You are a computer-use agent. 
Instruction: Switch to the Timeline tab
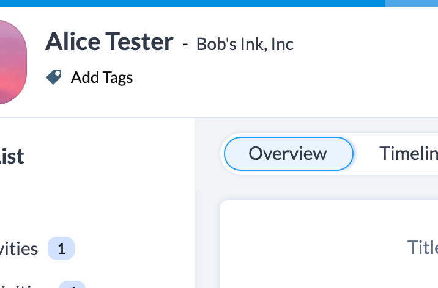pyautogui.click(x=409, y=154)
